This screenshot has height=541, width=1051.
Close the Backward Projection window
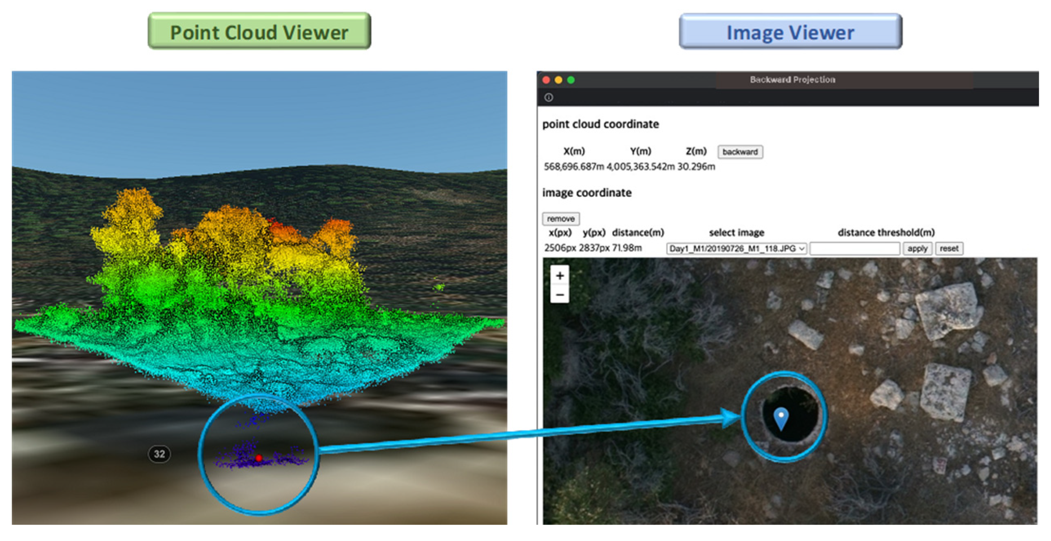point(547,80)
